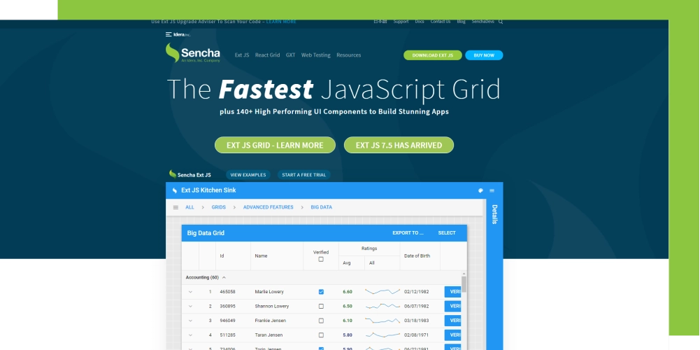This screenshot has width=700, height=350.
Task: Toggle the Verified column header checkbox
Action: [321, 260]
